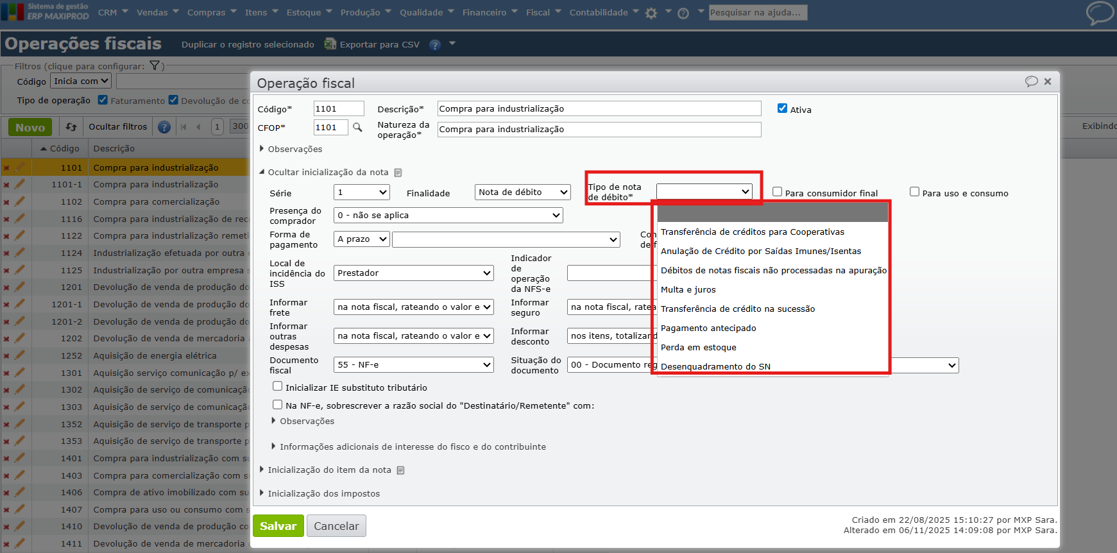Open the Presença do comprador dropdown
The image size is (1117, 553).
(448, 216)
